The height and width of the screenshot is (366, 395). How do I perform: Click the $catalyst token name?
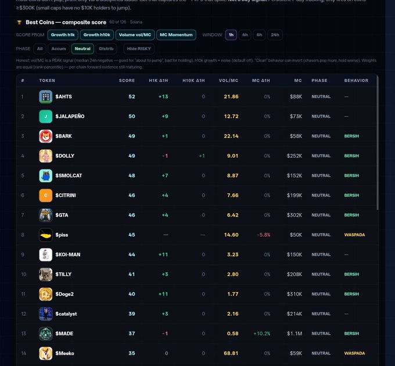(x=66, y=314)
